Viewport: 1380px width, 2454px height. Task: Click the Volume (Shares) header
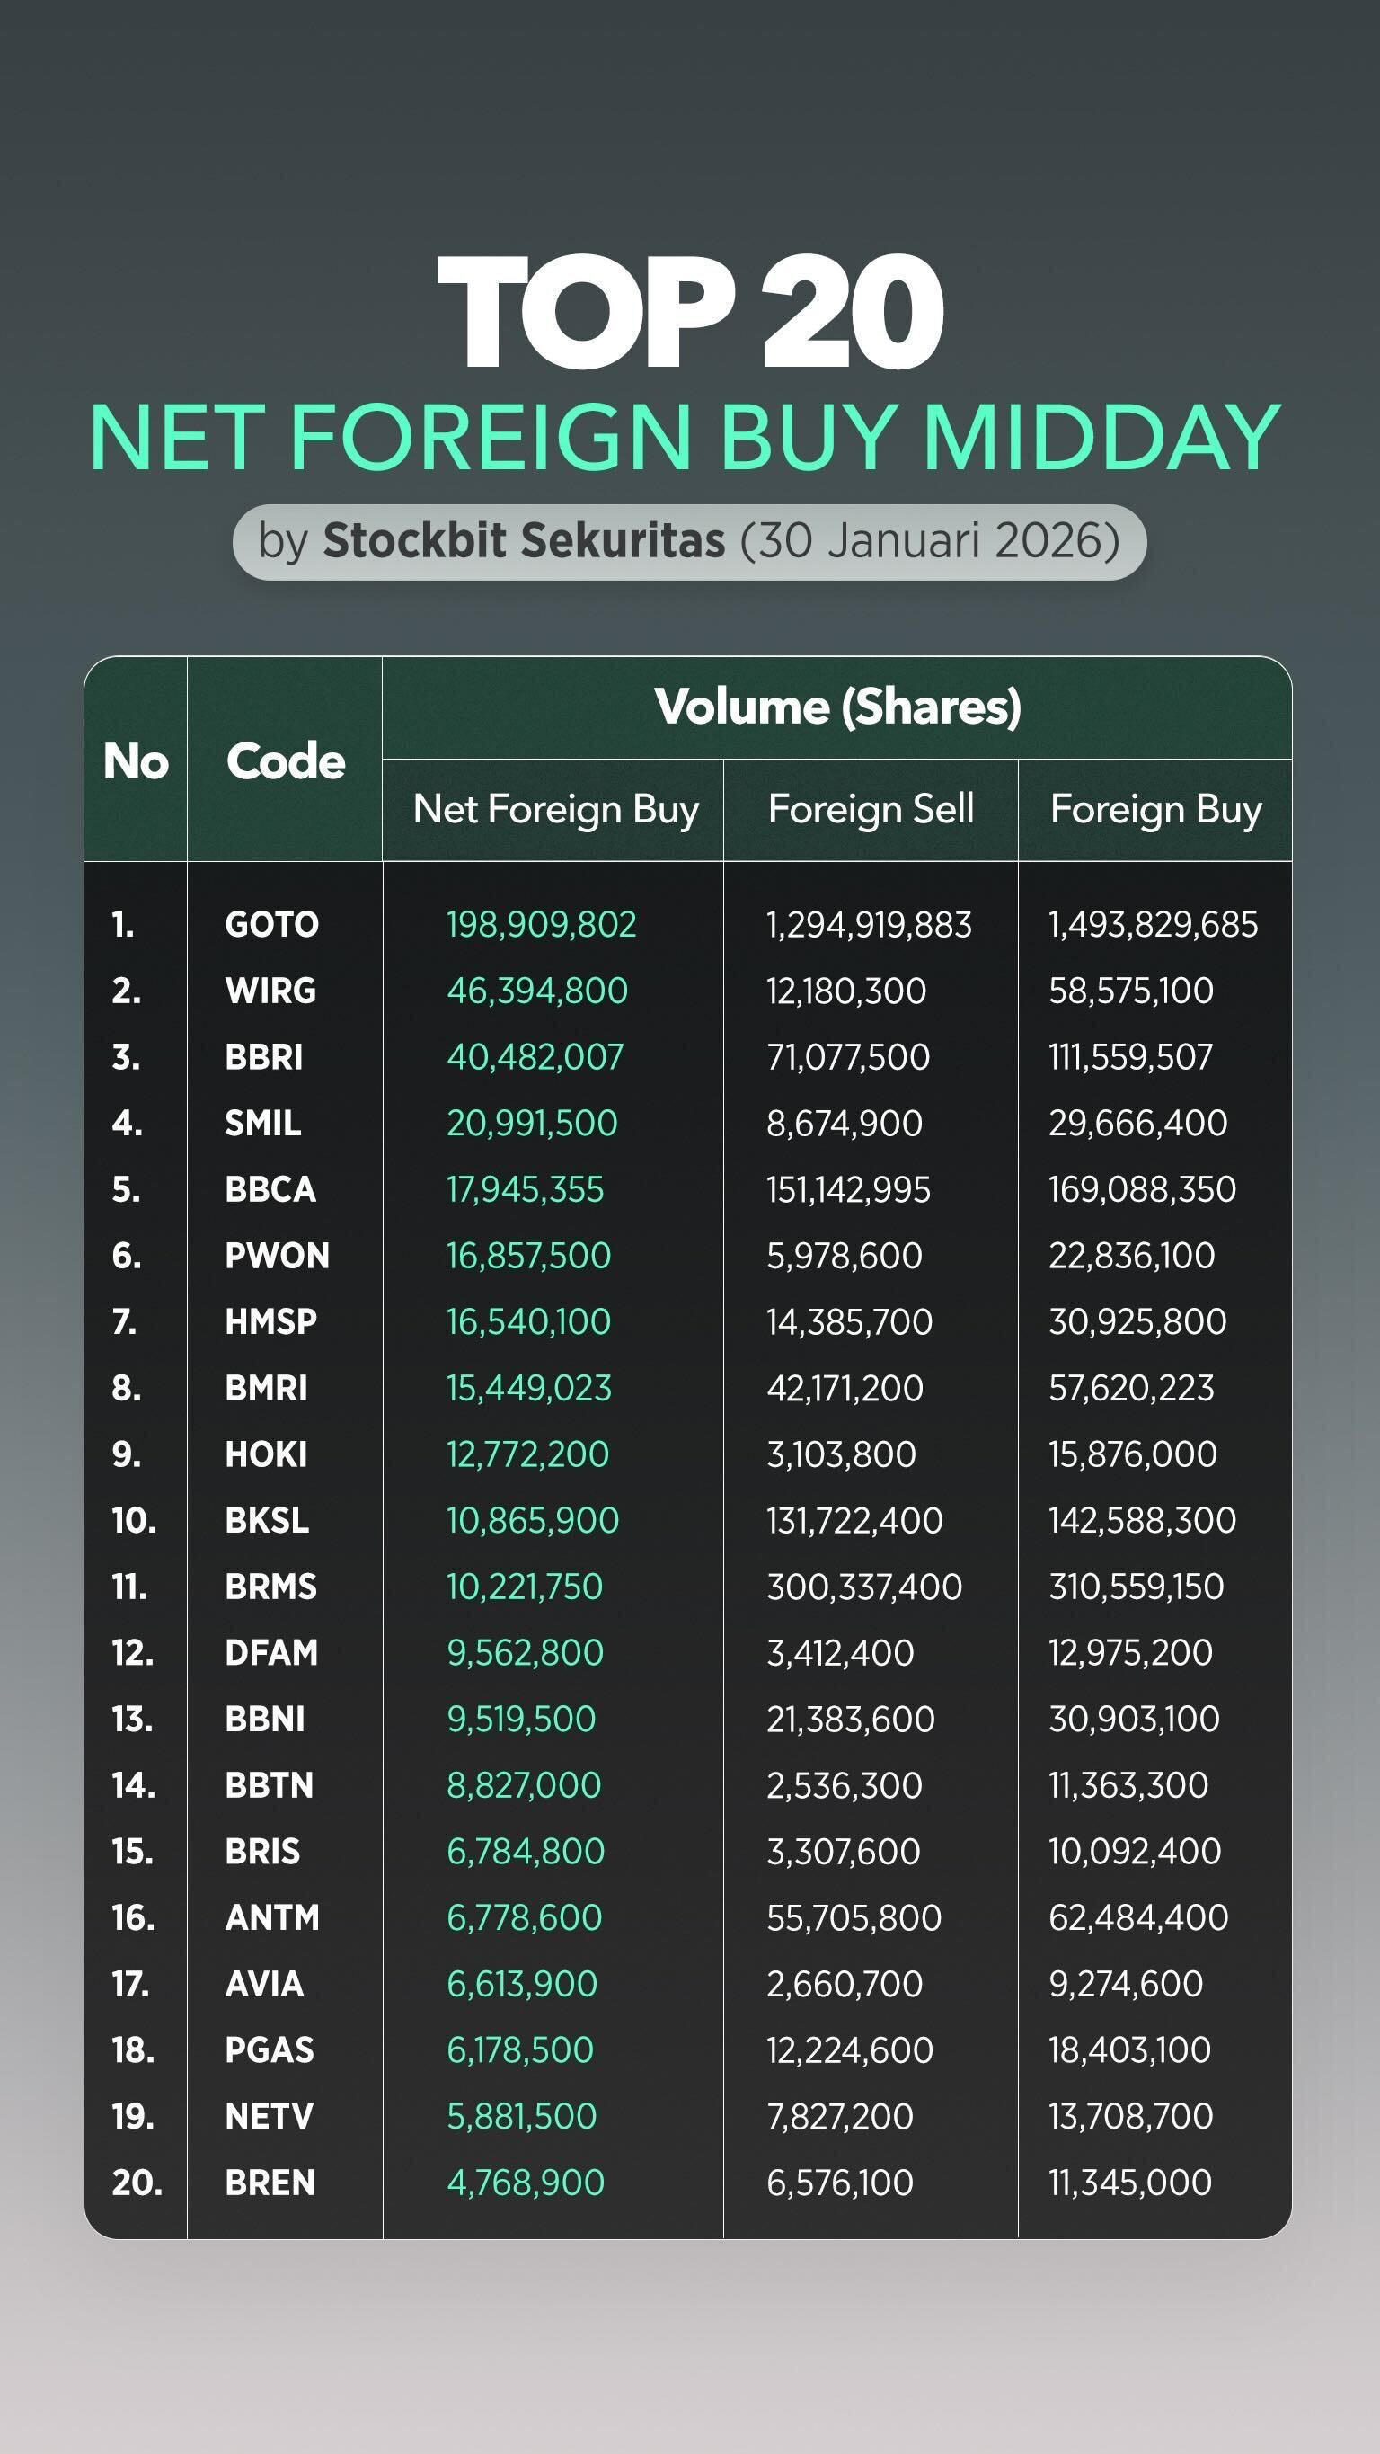tap(837, 707)
